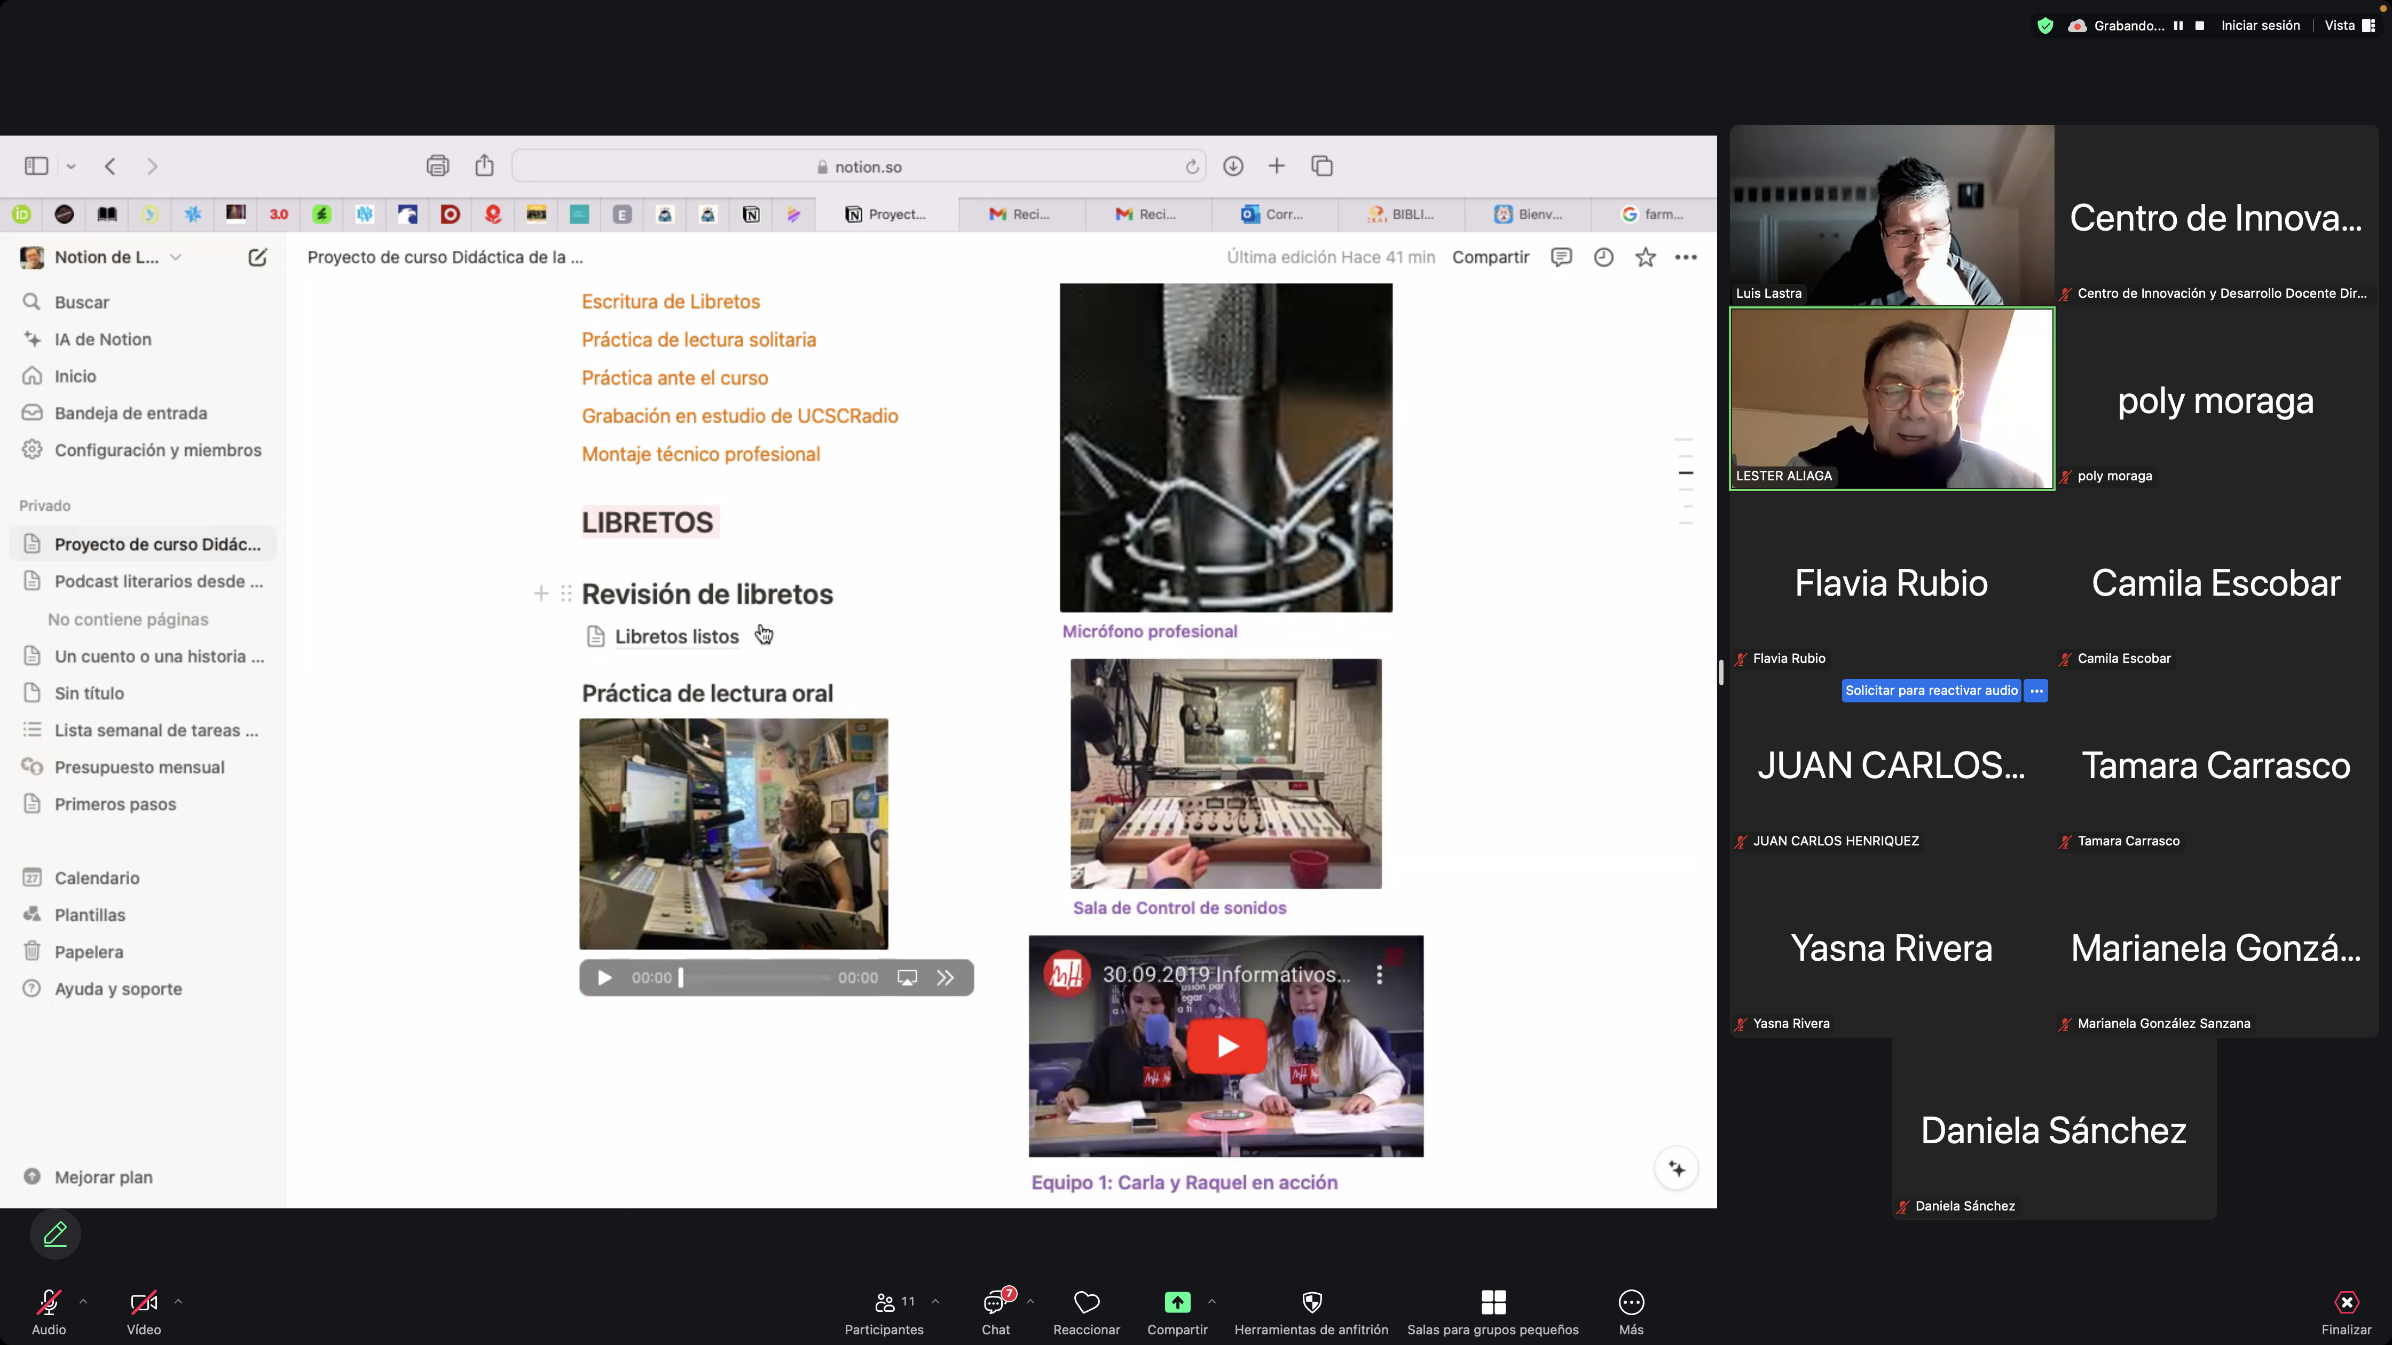Click Finalizar to end the meeting
Viewport: 2392px width, 1345px height.
(x=2347, y=1311)
